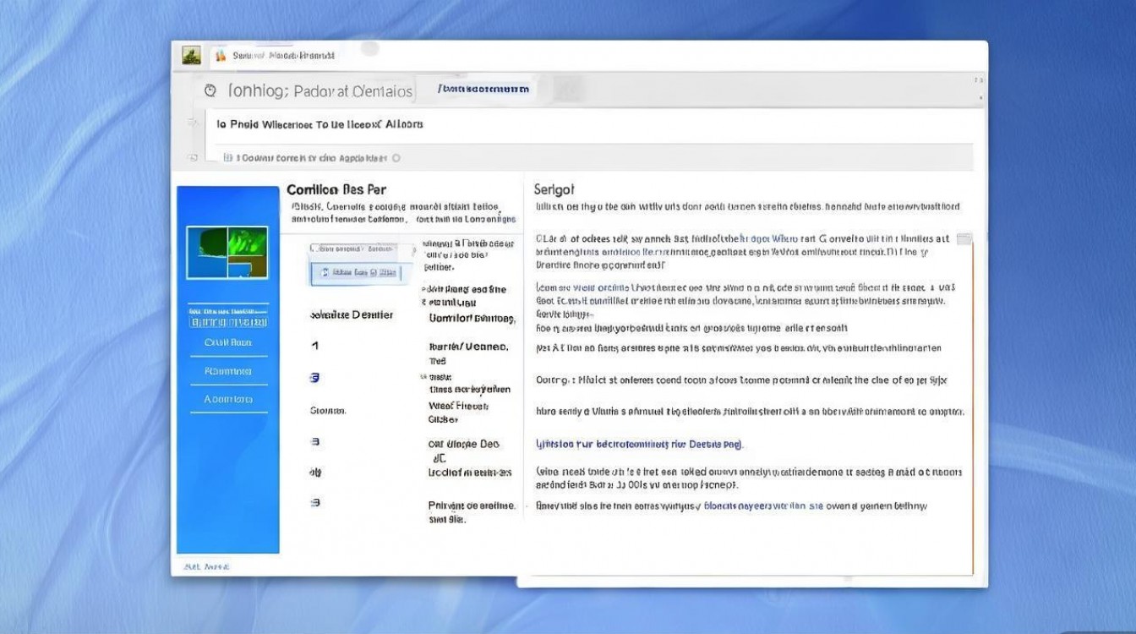1136x634 pixels.
Task: Click the section icon beside 'Cat Uforje Deo' entry
Action: tap(315, 443)
